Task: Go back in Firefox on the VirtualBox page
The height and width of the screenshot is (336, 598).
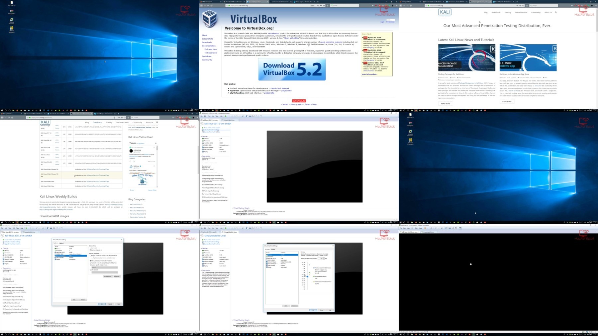Action: tap(202, 5)
